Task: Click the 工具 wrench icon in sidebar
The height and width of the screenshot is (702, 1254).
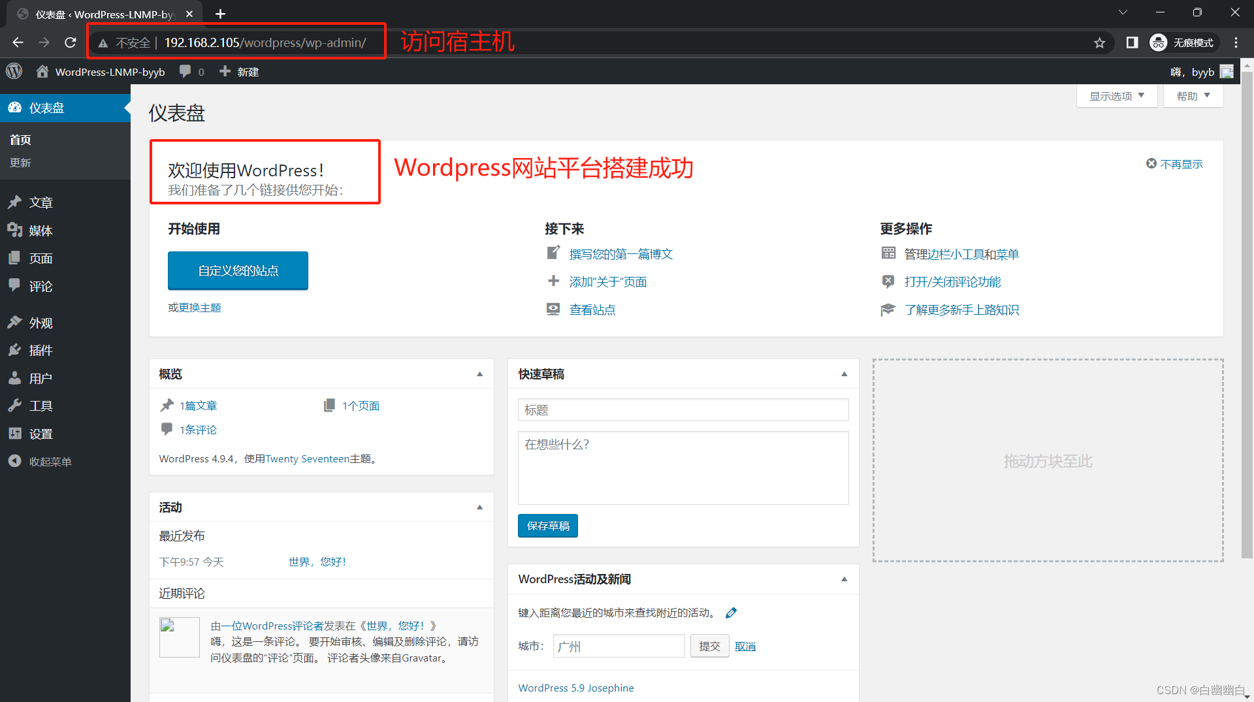Action: 15,406
